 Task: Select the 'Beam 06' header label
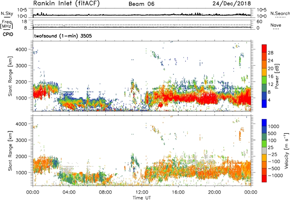tap(141, 4)
